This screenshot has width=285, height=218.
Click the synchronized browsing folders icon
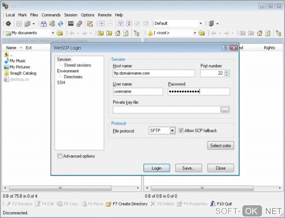point(90,24)
